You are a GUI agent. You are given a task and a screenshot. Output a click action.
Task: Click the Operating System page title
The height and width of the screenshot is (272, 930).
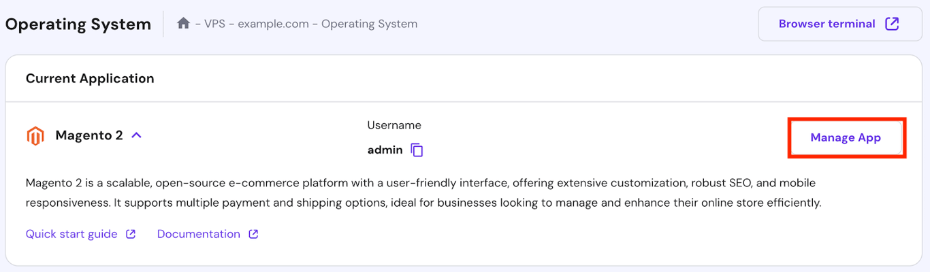pyautogui.click(x=78, y=24)
